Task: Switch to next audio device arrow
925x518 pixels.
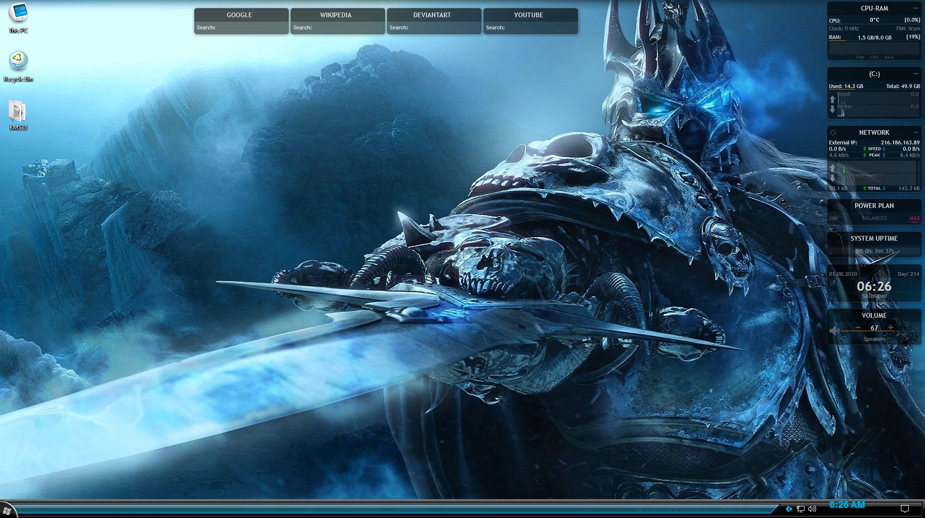Action: click(x=906, y=339)
